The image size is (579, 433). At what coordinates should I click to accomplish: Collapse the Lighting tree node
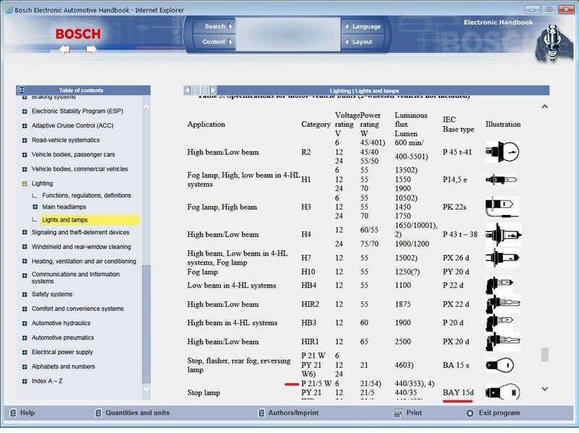click(25, 184)
